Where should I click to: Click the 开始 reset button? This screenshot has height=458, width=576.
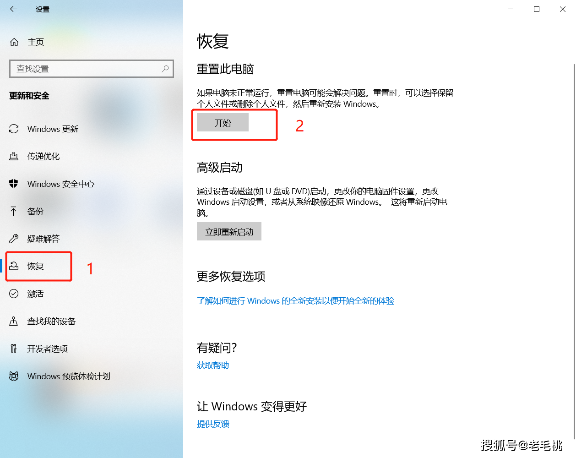click(223, 123)
